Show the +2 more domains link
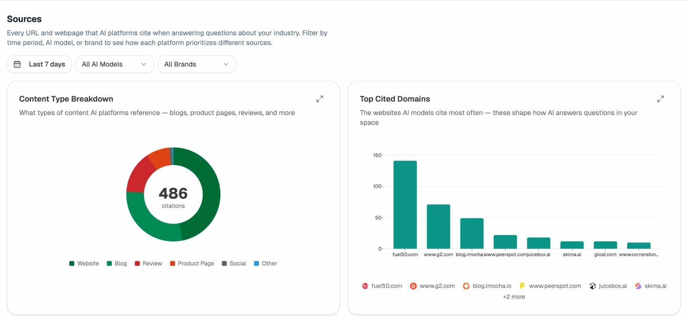This screenshot has width=687, height=331. coord(513,297)
